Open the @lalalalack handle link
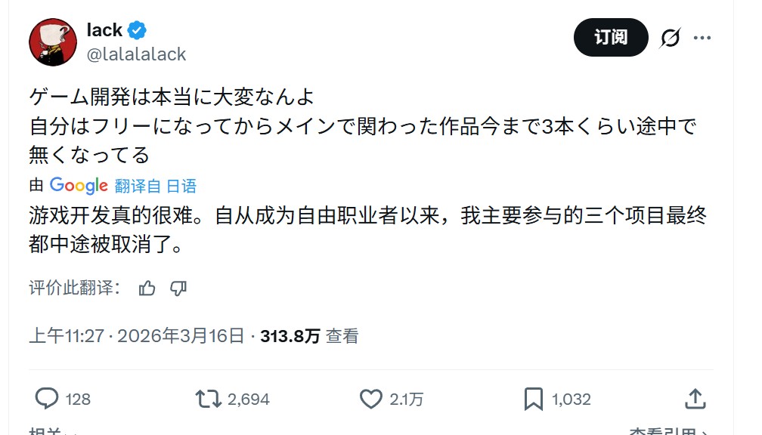This screenshot has height=435, width=762. [136, 54]
